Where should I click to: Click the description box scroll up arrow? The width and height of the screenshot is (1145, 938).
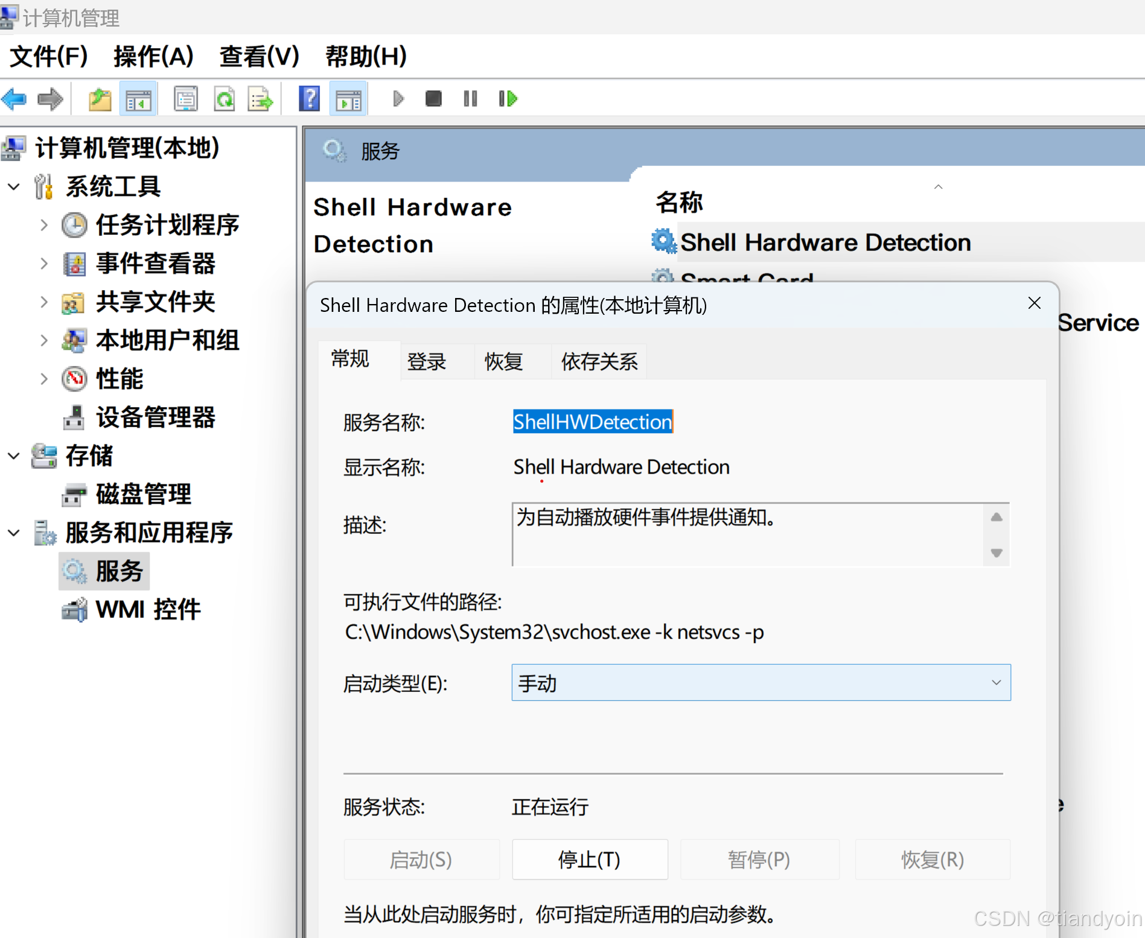(997, 518)
